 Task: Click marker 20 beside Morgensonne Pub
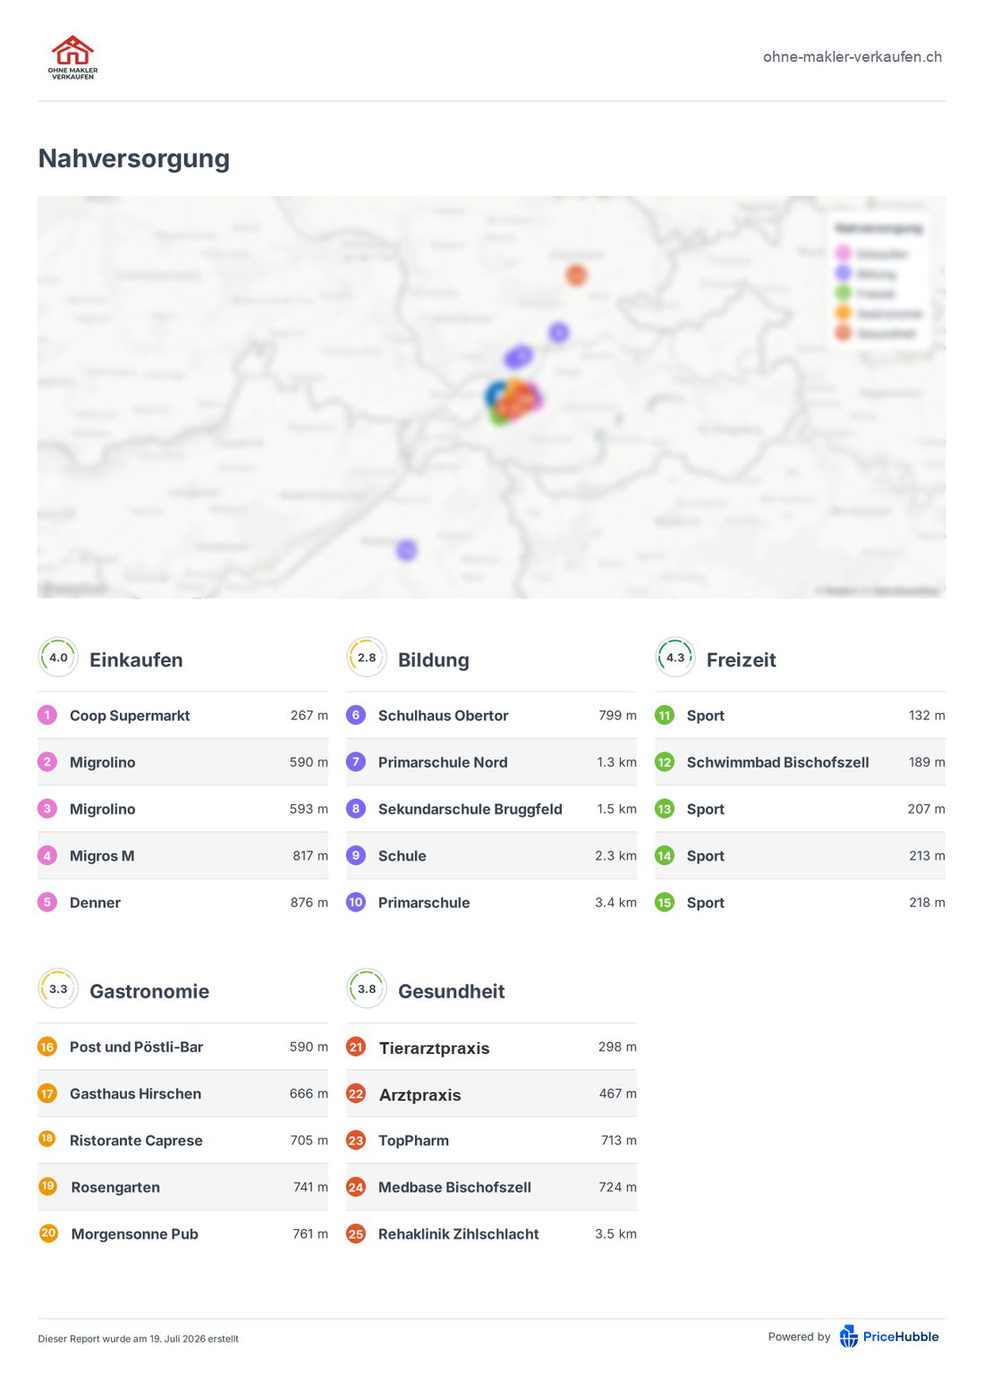(48, 1233)
